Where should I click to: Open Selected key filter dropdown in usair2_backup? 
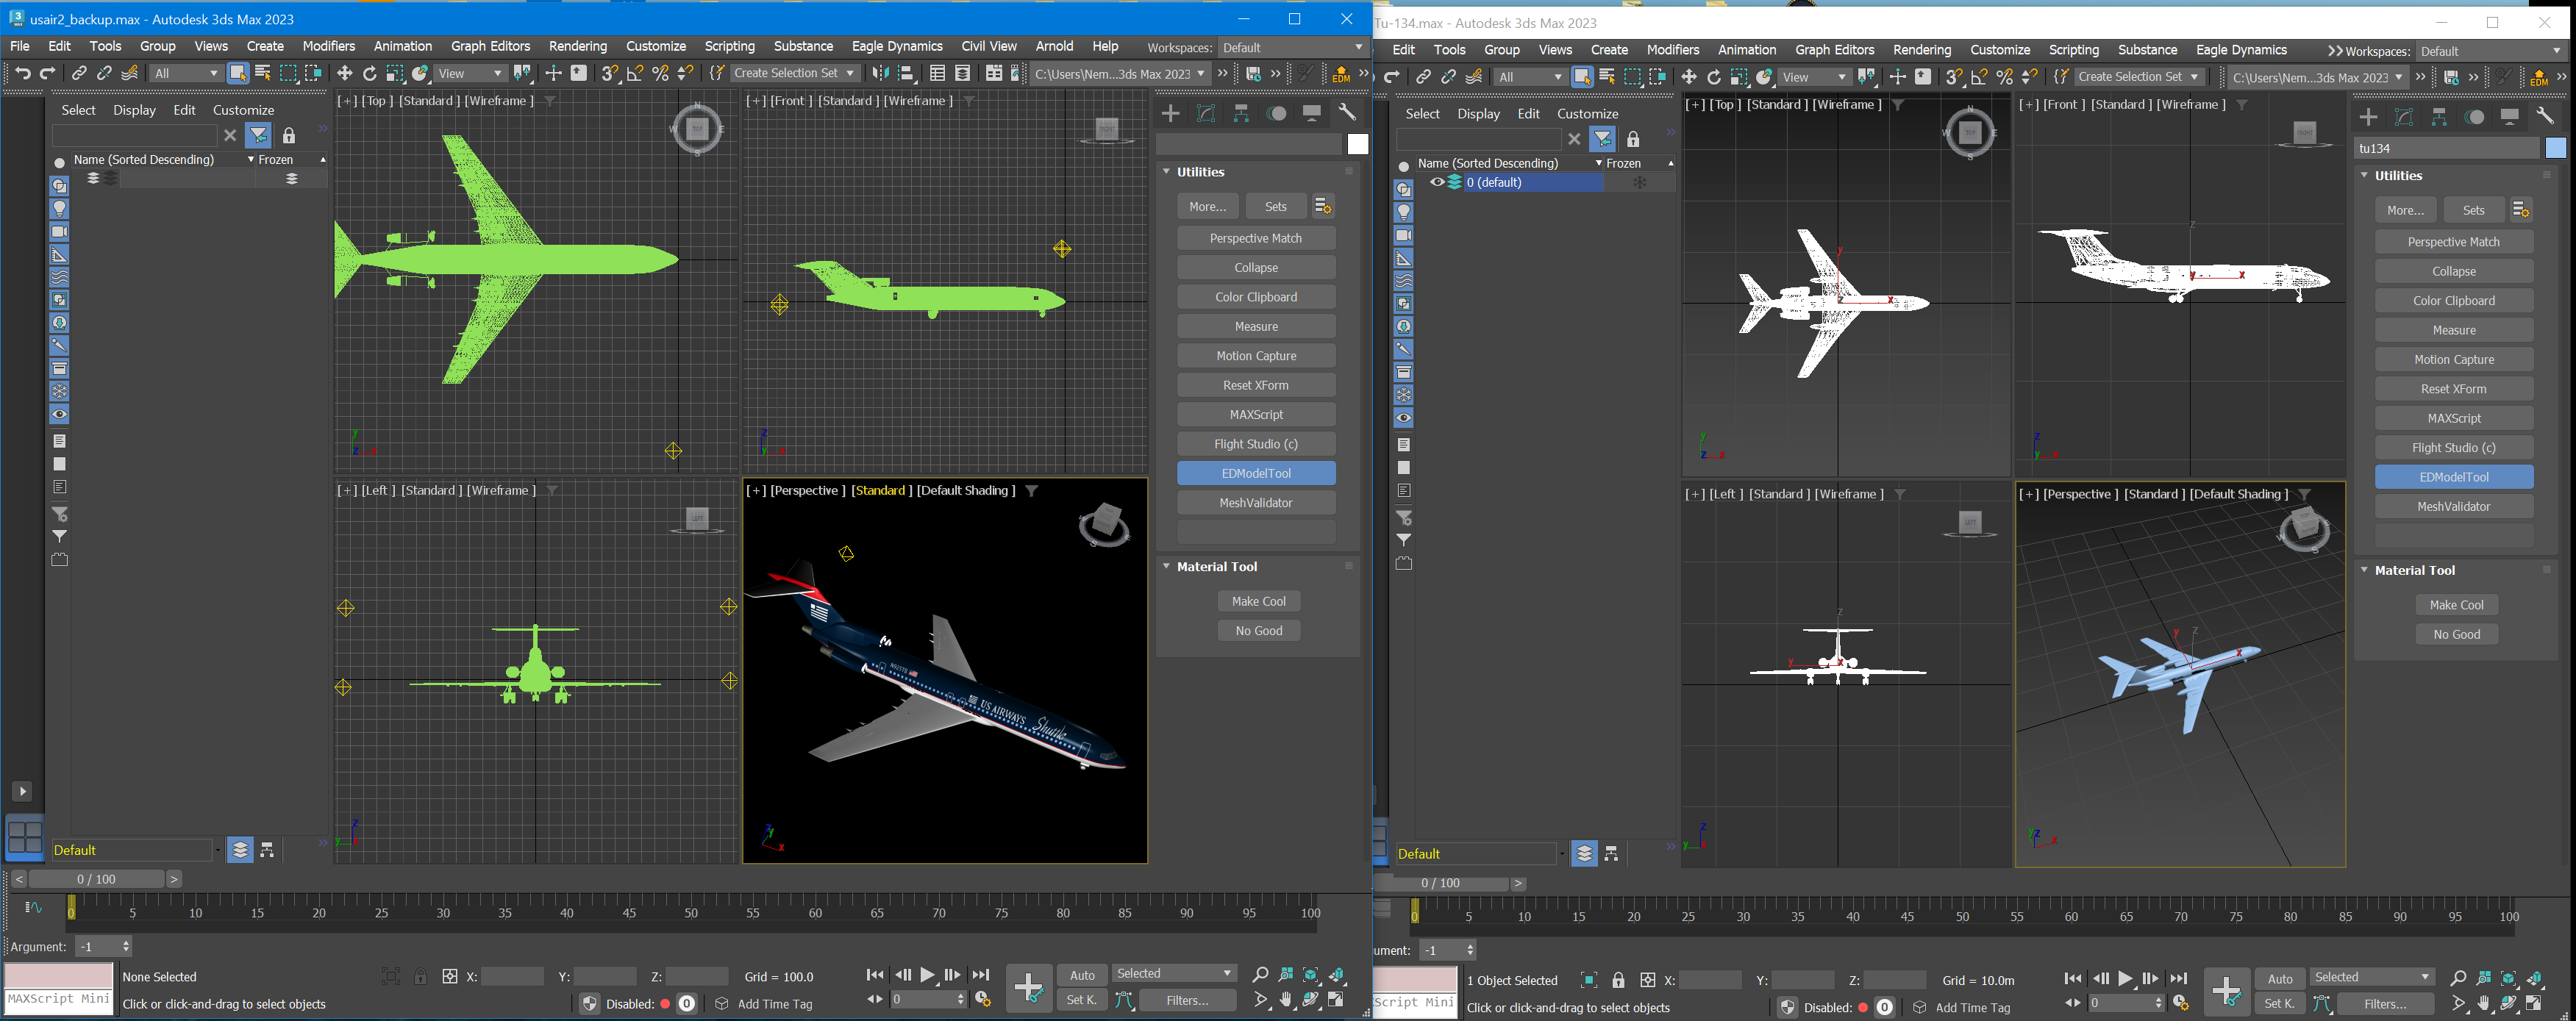[1174, 974]
